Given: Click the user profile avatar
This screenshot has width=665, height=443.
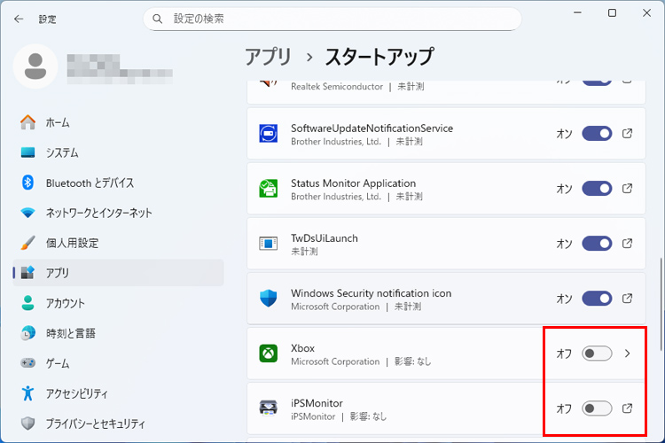Looking at the screenshot, I should click(x=36, y=67).
